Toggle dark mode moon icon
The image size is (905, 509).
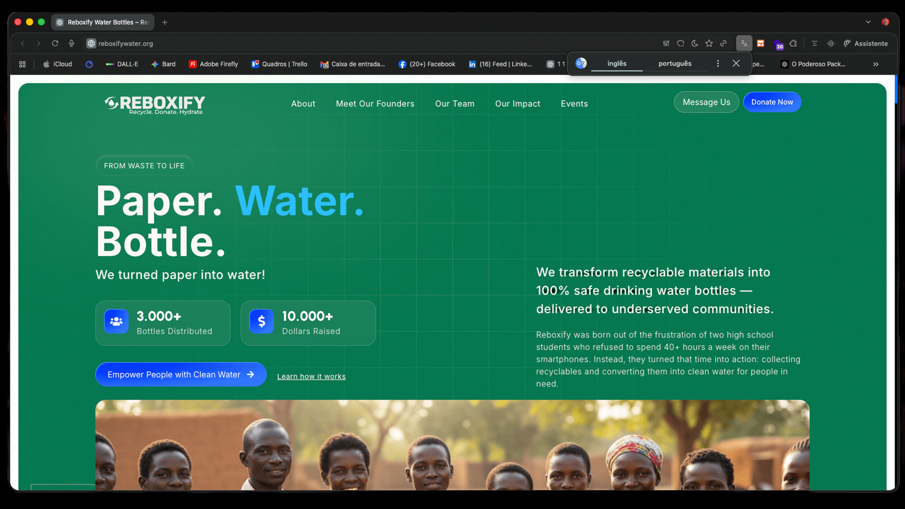[695, 43]
